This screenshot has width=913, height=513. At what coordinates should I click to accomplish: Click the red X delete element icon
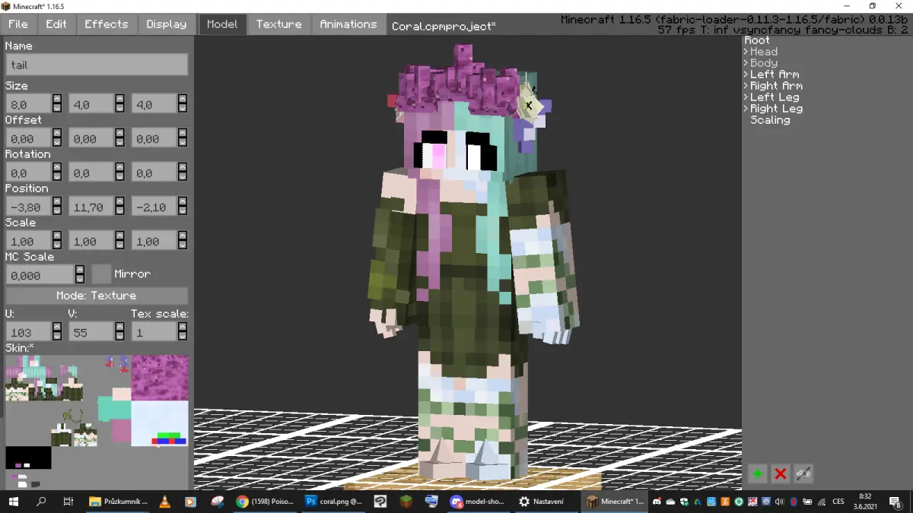point(780,473)
